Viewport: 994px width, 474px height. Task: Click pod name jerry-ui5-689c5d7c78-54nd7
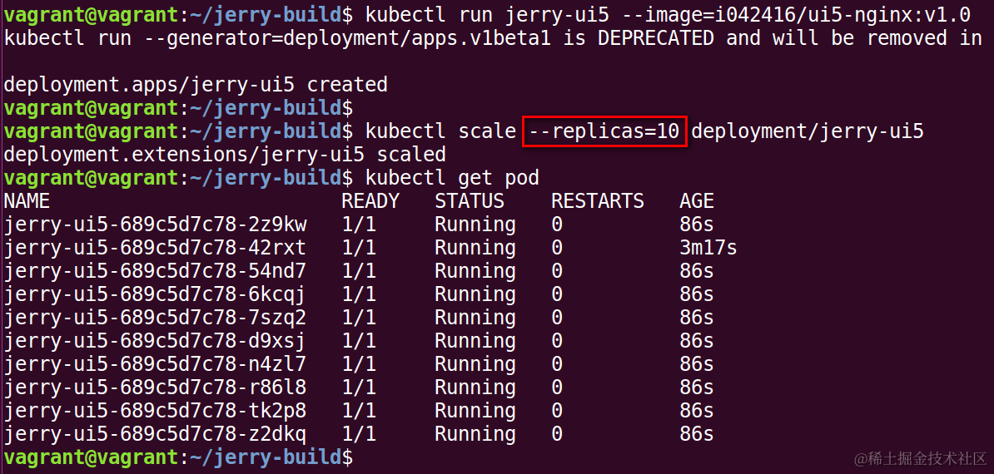[156, 271]
